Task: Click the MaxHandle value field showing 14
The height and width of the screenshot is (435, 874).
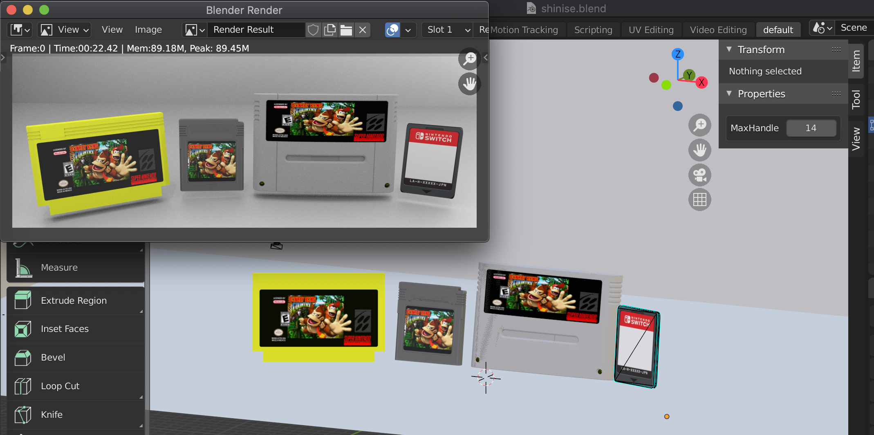Action: pos(811,128)
